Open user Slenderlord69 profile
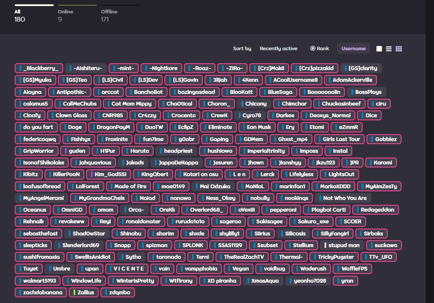Screen dimensions: 434x303 coord(79,245)
